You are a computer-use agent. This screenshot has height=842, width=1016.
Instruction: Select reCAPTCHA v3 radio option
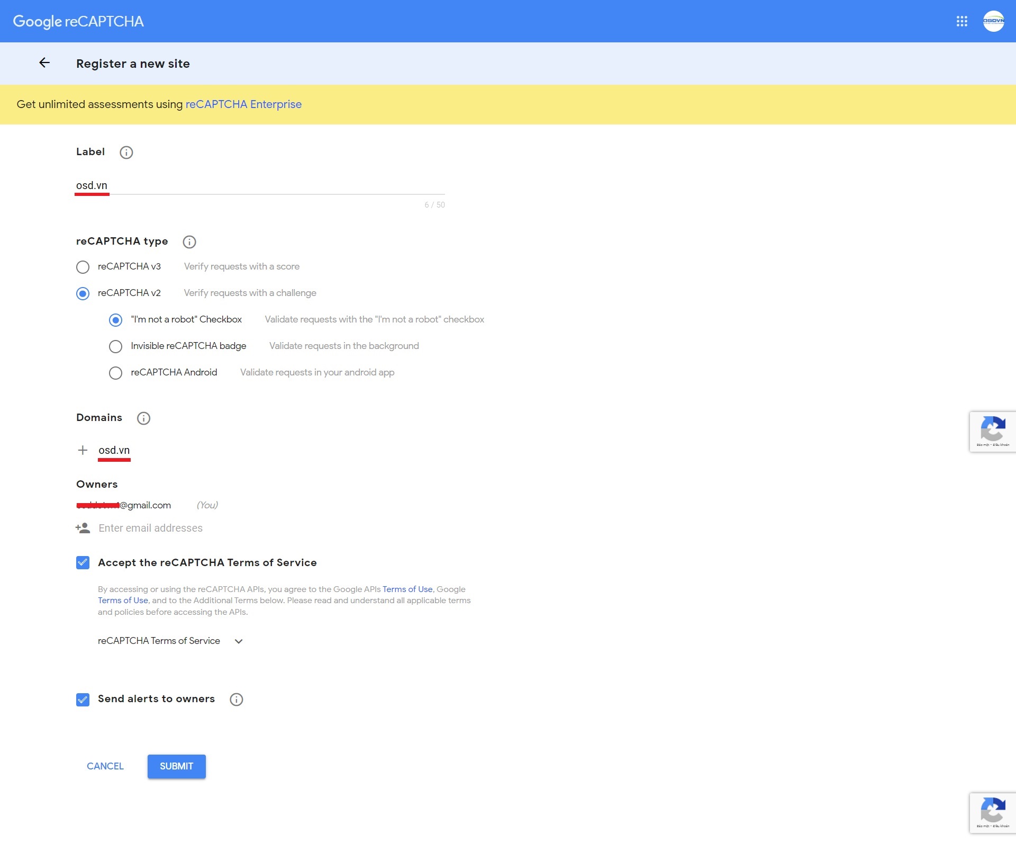pyautogui.click(x=83, y=267)
